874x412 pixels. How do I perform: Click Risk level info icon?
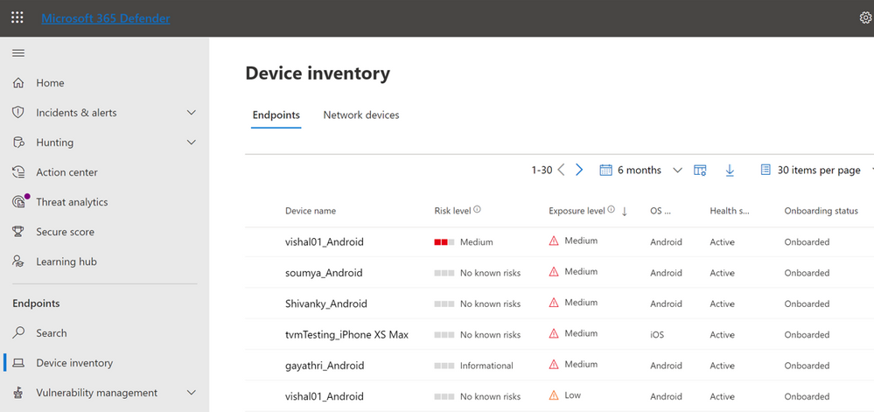(x=478, y=210)
